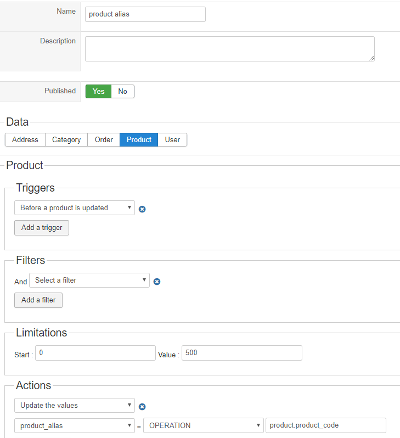Set Published to Yes
The height and width of the screenshot is (438, 400).
click(x=98, y=91)
